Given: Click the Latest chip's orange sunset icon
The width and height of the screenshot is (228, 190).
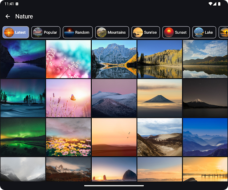Looking at the screenshot, I should coord(9,32).
